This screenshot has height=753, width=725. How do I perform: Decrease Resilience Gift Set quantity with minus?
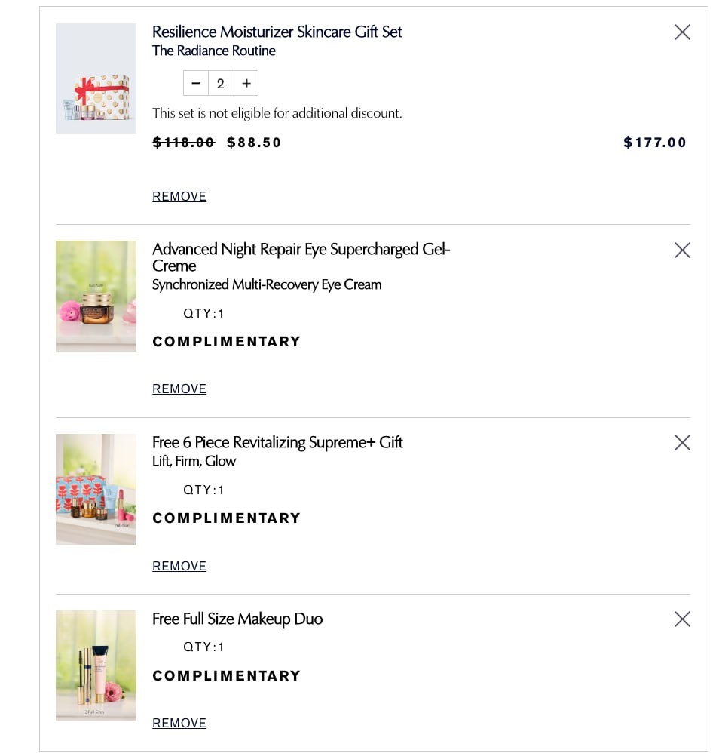tap(196, 83)
